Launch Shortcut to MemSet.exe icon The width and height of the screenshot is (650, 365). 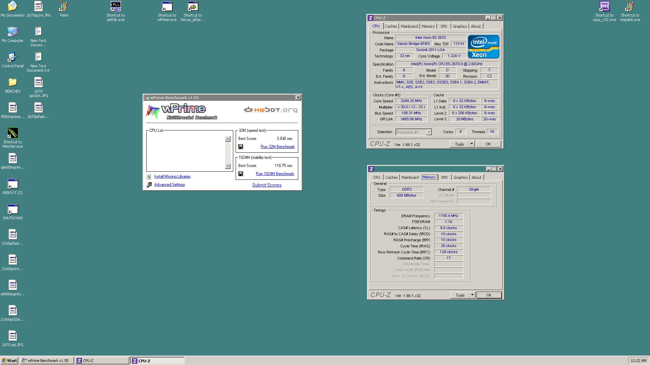(x=13, y=138)
